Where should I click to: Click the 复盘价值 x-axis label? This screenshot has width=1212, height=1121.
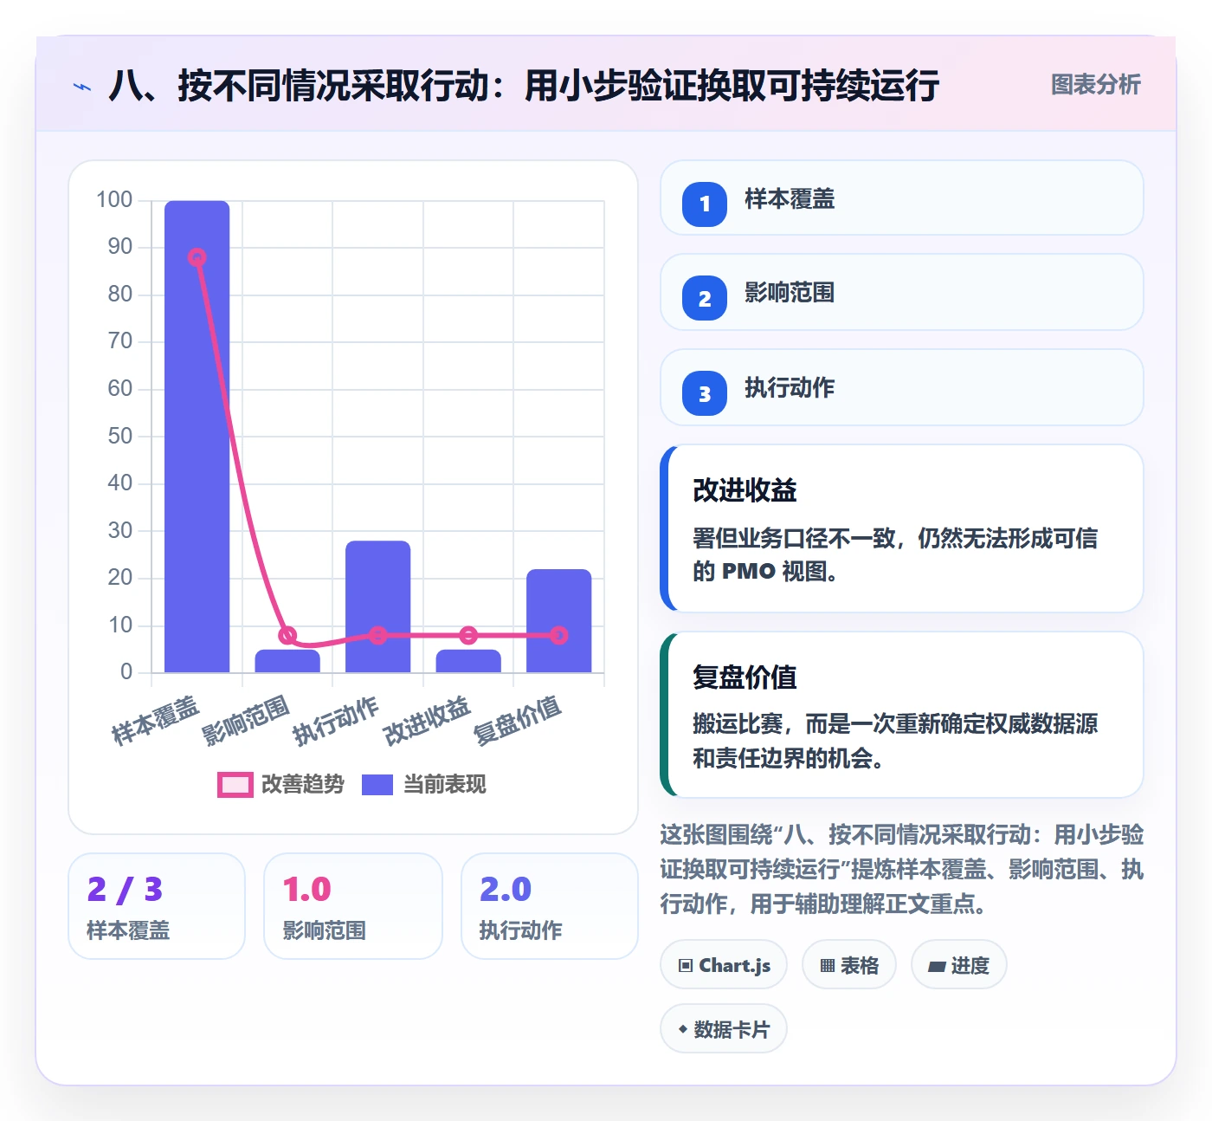click(518, 721)
